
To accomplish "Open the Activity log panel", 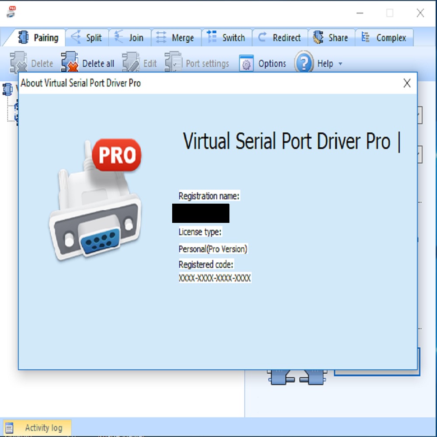I will 36,427.
